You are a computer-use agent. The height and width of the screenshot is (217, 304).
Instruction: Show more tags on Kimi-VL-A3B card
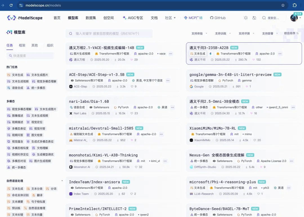pyautogui.click(x=165, y=161)
